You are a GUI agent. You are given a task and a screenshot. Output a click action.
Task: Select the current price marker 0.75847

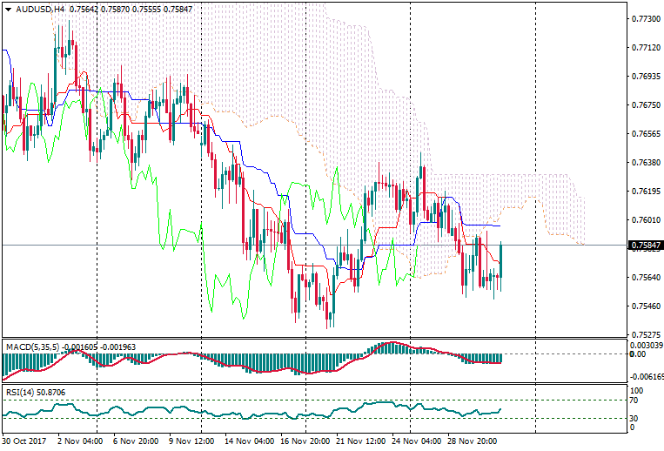click(x=642, y=246)
